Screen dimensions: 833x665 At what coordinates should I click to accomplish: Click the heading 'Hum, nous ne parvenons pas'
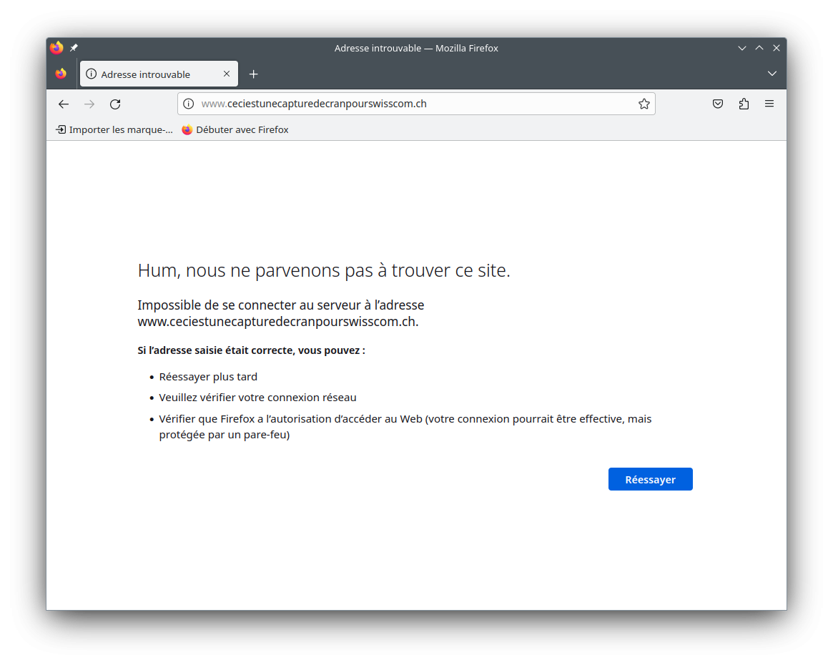point(323,270)
